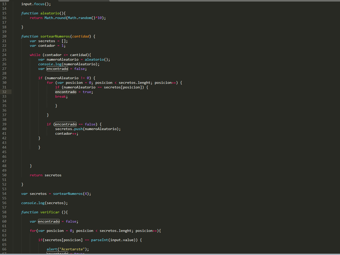Click console.log(secretos) on line 56
The image size is (340, 255).
tap(44, 203)
